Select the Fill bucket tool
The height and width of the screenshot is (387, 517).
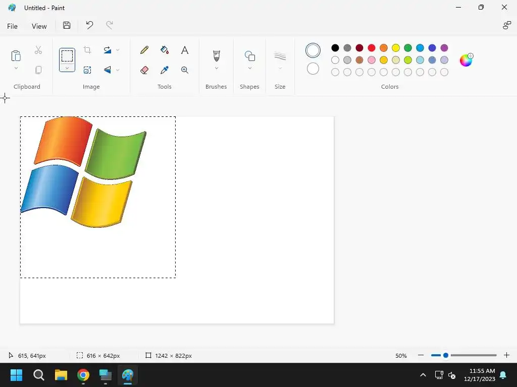(165, 50)
